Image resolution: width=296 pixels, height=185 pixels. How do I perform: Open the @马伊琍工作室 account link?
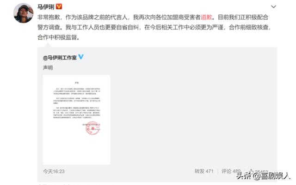60,58
